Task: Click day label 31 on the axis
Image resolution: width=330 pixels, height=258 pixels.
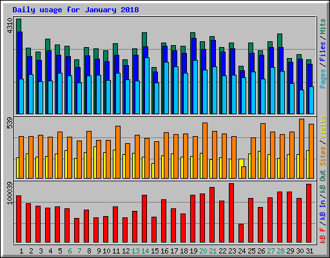Action: tap(309, 251)
